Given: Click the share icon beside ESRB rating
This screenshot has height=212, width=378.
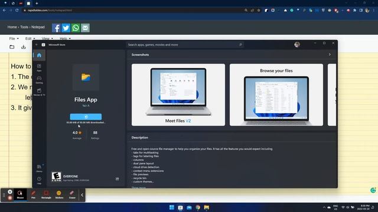Looking at the screenshot, I should [x=117, y=179].
